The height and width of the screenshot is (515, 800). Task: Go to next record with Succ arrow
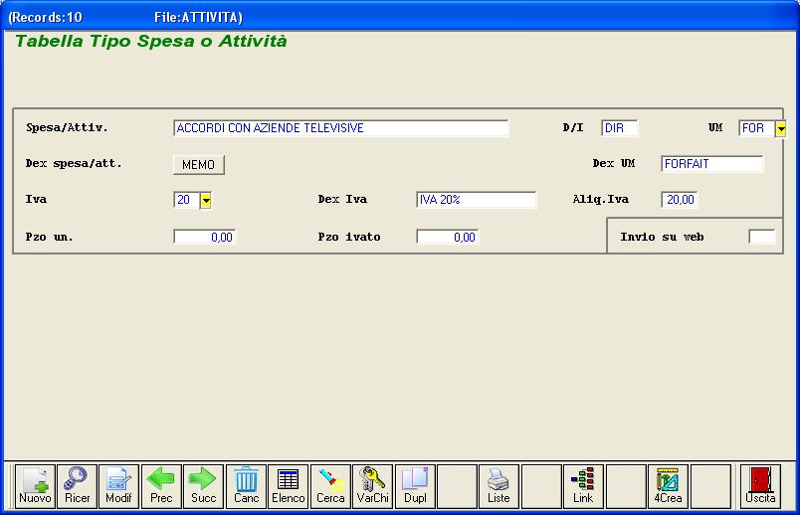click(204, 486)
